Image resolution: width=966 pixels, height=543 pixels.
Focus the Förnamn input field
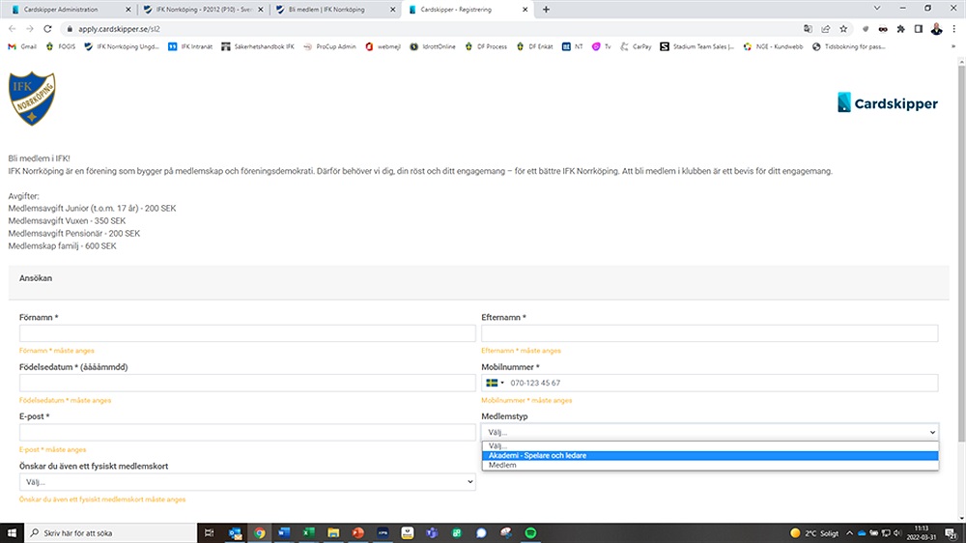click(x=247, y=333)
